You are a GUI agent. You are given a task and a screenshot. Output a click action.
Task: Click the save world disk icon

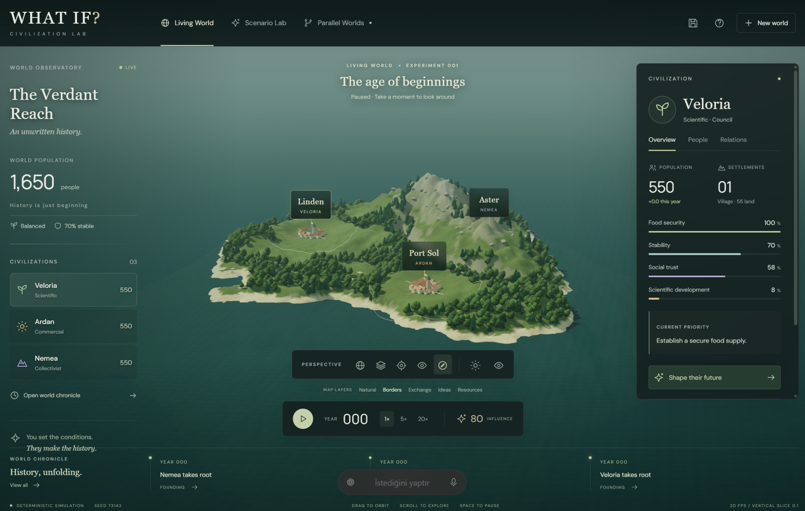click(x=693, y=23)
